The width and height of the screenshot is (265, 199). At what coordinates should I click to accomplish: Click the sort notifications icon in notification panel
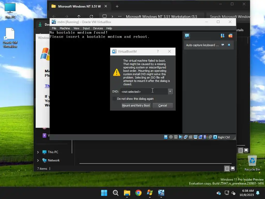coord(222,35)
